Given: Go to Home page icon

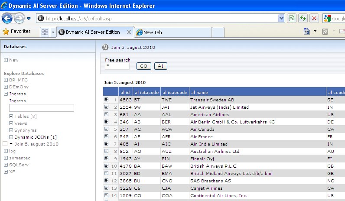Looking at the screenshot, I should [x=307, y=31].
